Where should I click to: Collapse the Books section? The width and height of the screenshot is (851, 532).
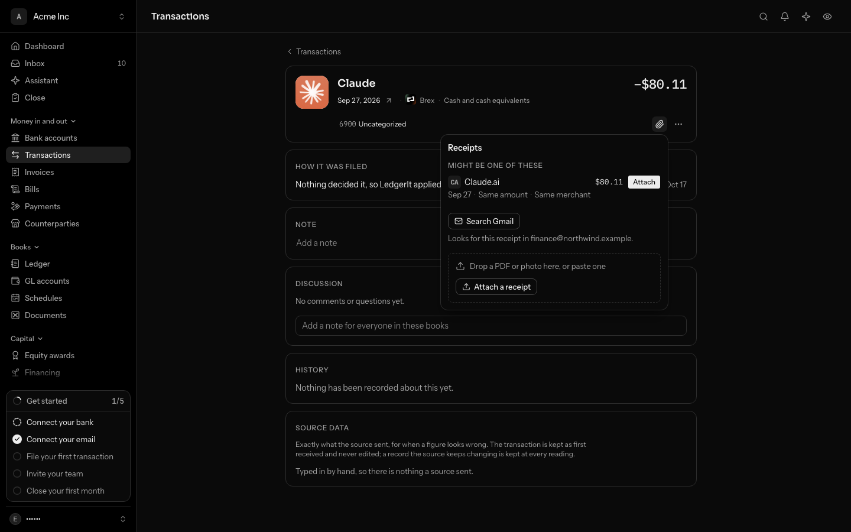25,247
